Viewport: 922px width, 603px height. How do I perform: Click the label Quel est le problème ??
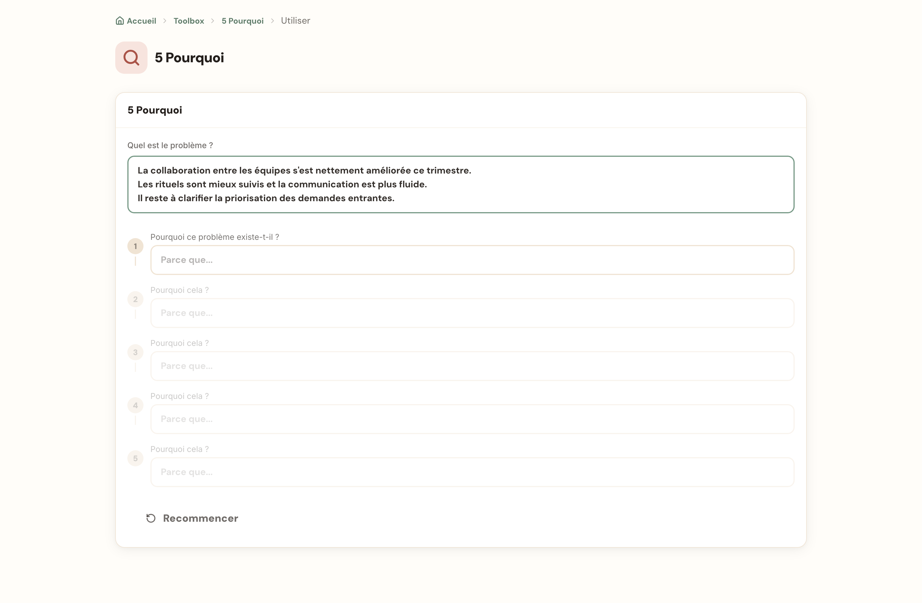(170, 145)
